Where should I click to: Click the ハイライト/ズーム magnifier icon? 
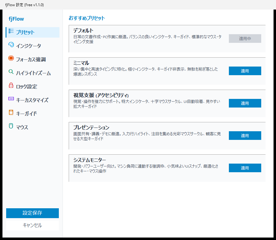[11, 72]
